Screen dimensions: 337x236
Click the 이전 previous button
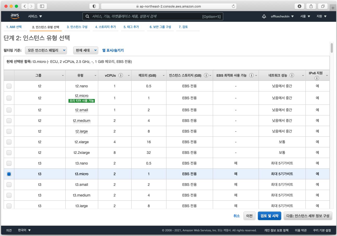[x=249, y=216]
